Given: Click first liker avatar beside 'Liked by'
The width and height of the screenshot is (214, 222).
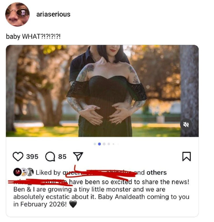Looking at the screenshot, I should coord(17,172).
